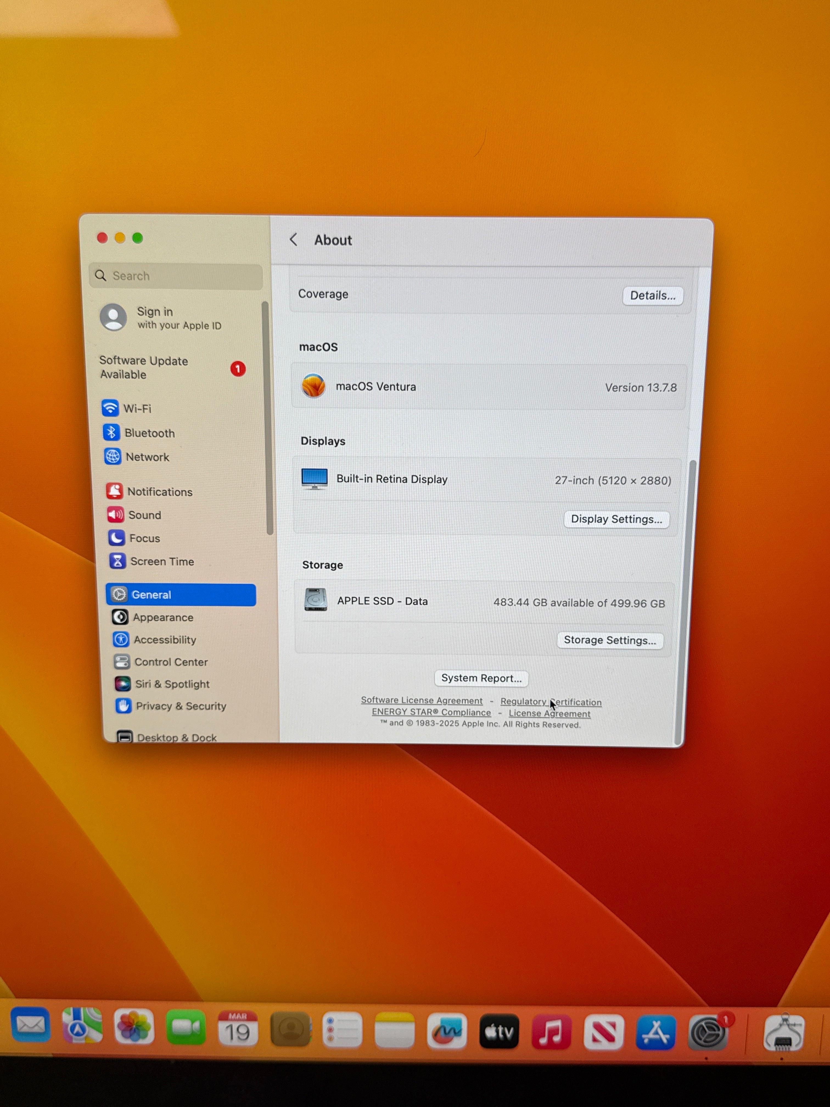Image resolution: width=830 pixels, height=1107 pixels.
Task: Open System Information from the Dock
Action: (783, 1033)
